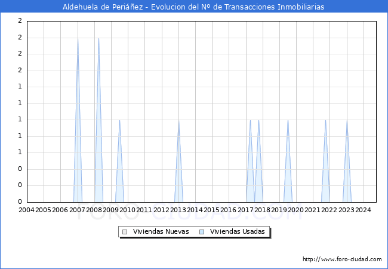
Task: Click the 2008 data spike peak
Action: tap(98, 38)
